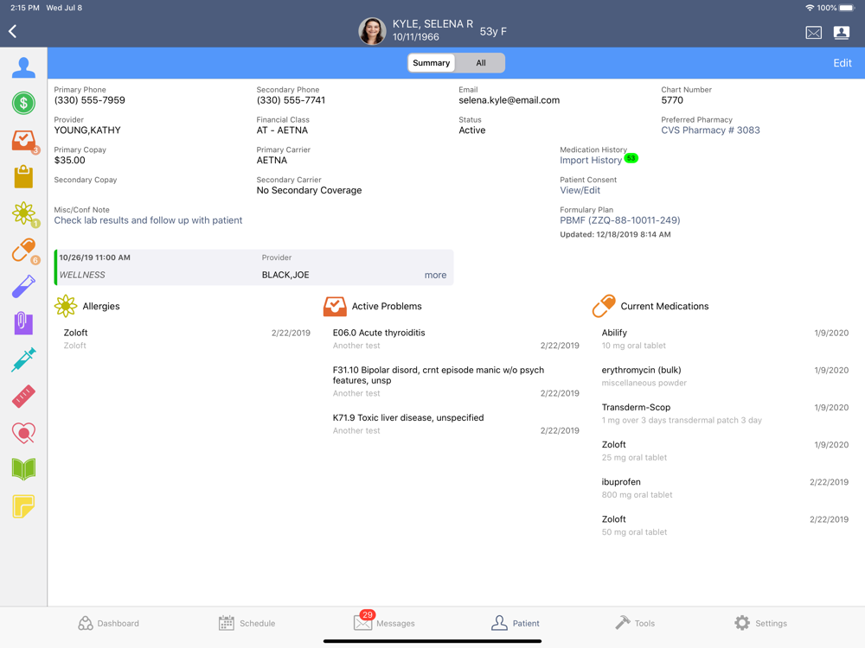Switch to the All segment
The image size is (865, 648).
(480, 63)
